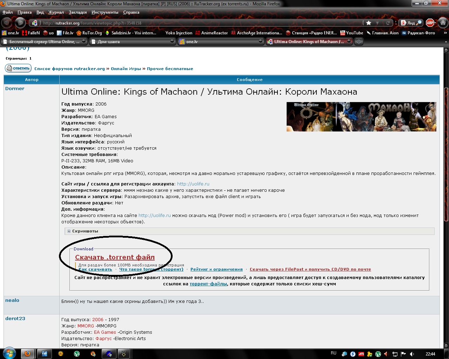Viewport: 449px width, 359px height.
Task: Open the File.lv bookmark
Action: (x=65, y=33)
